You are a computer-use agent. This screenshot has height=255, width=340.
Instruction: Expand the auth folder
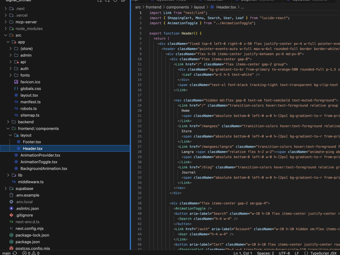pos(11,69)
